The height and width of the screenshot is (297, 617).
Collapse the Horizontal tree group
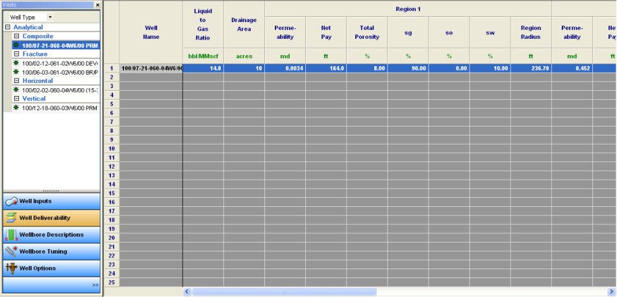pos(16,81)
